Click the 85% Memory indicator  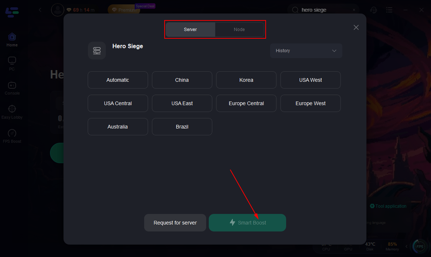tap(392, 246)
